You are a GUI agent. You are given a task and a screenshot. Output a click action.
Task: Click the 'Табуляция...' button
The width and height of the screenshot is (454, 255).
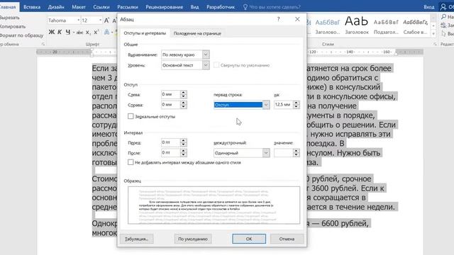pos(137,239)
